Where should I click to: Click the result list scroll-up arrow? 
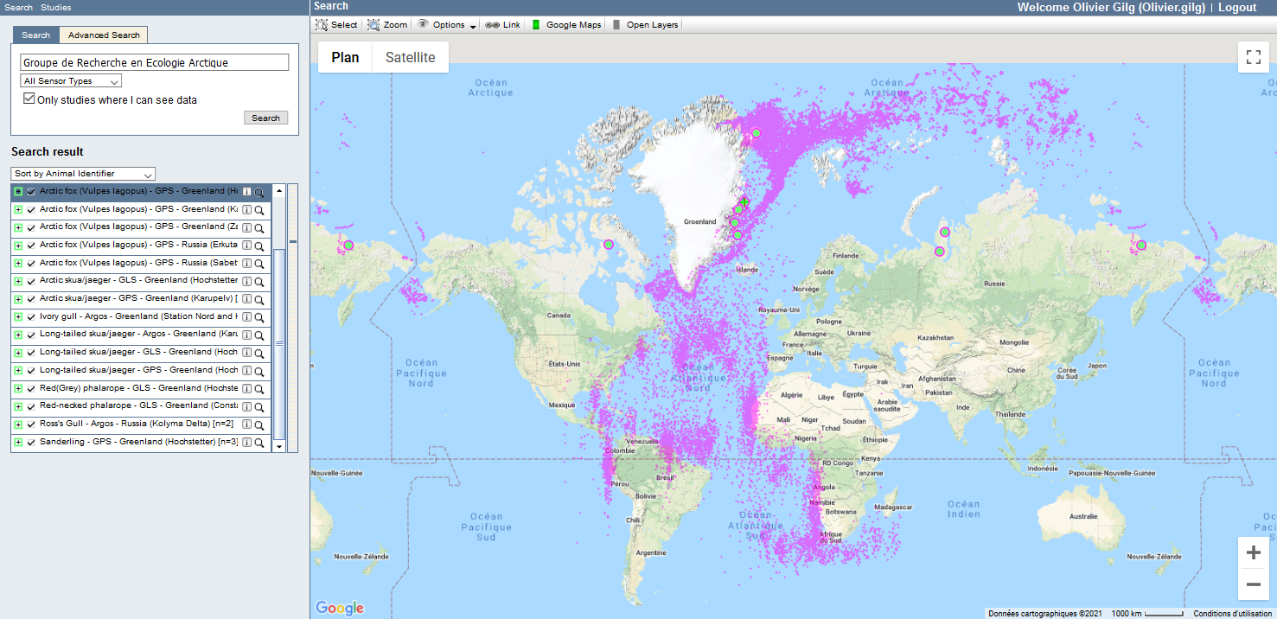tap(279, 190)
